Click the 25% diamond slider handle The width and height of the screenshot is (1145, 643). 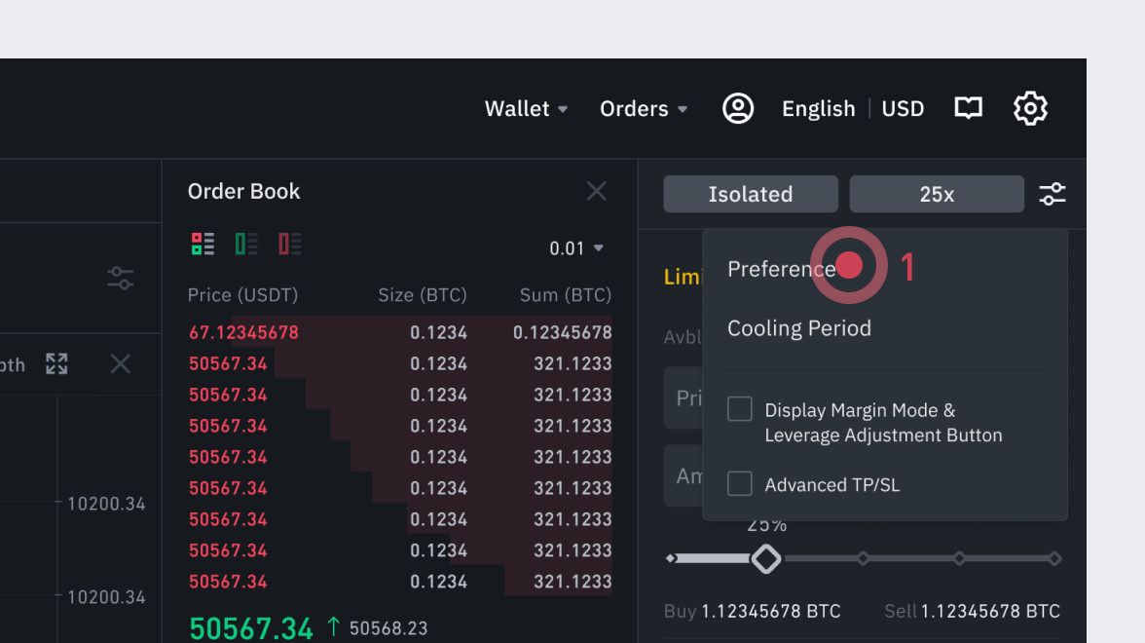click(x=766, y=558)
